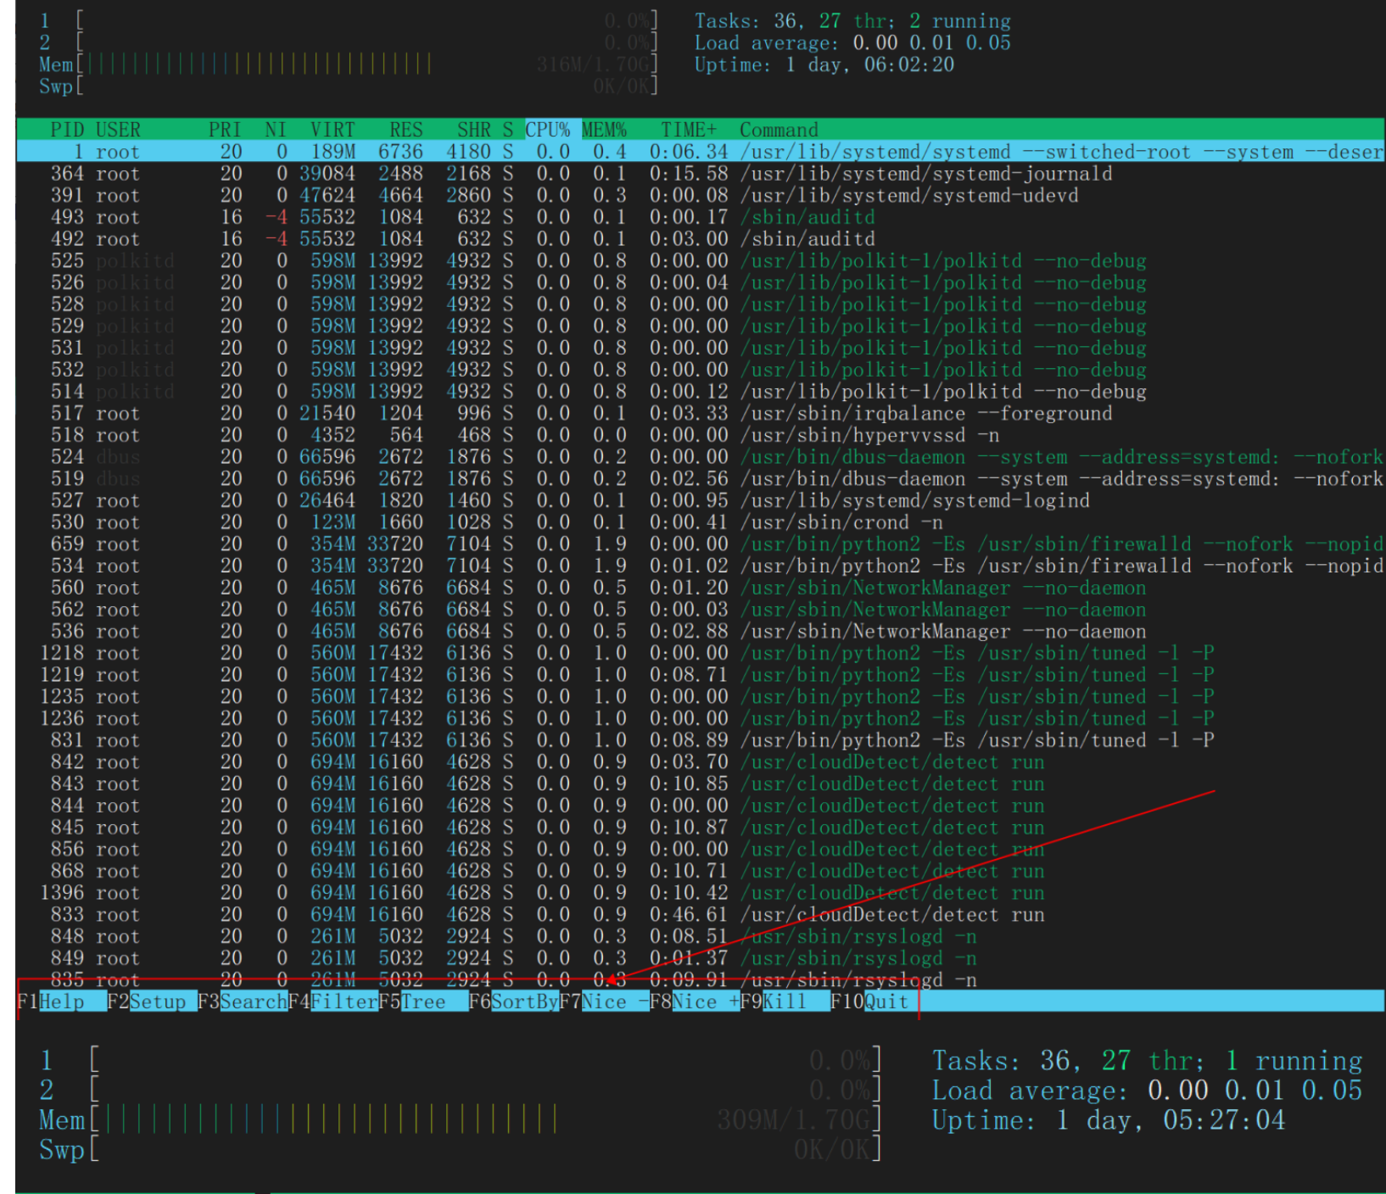Screen dimensions: 1386x1194
Task: Sort processes by the MEM% column header
Action: 604,130
